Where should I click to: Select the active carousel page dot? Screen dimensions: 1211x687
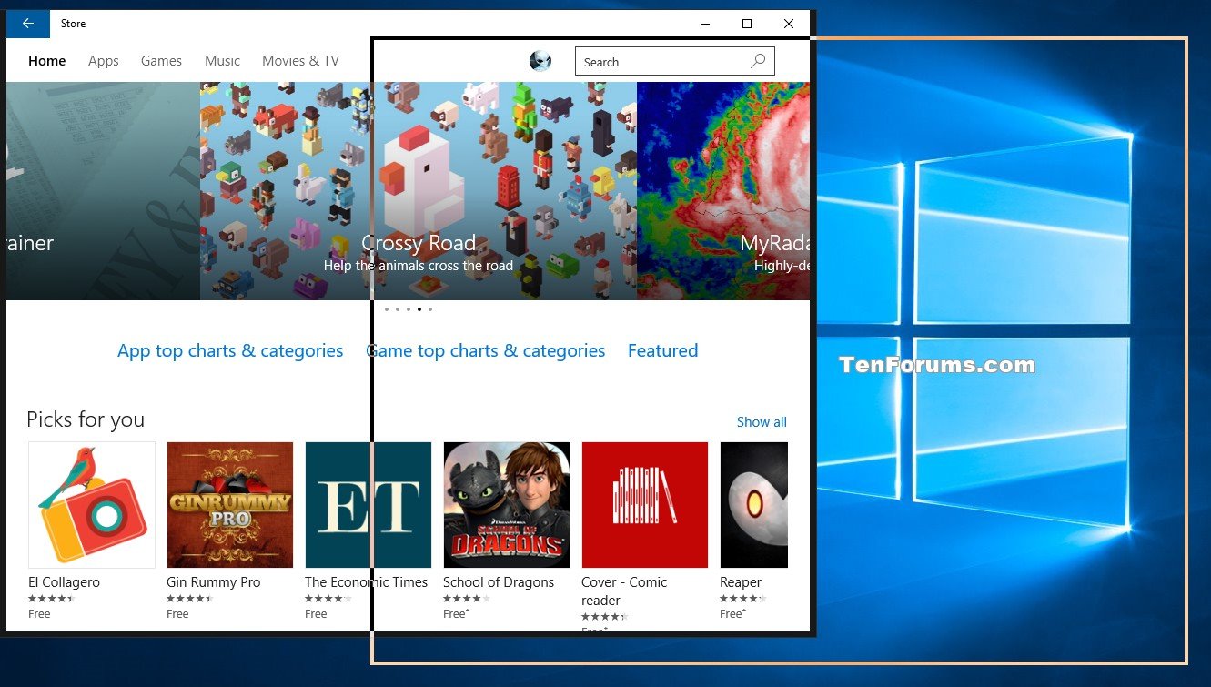coord(419,309)
